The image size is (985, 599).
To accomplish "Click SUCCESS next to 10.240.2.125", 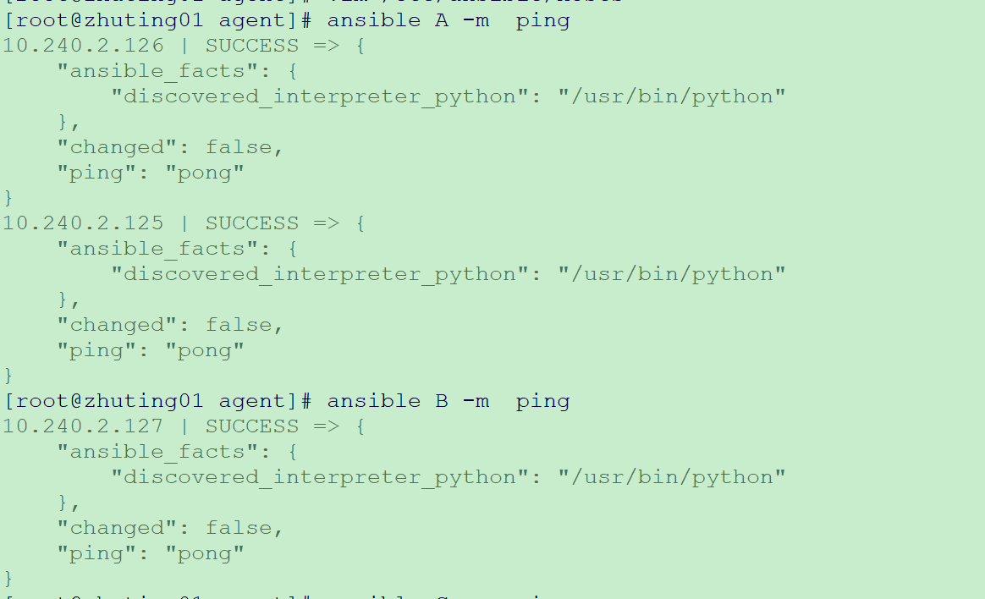I will click(252, 223).
